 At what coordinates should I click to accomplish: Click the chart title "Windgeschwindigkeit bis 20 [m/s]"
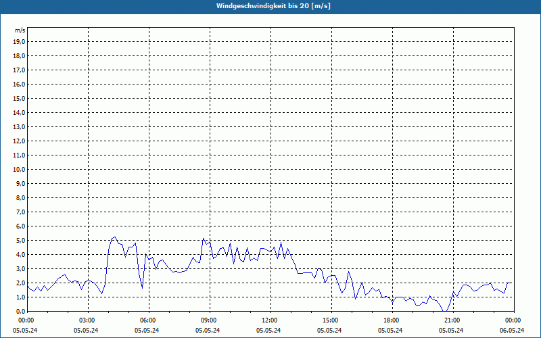[273, 6]
